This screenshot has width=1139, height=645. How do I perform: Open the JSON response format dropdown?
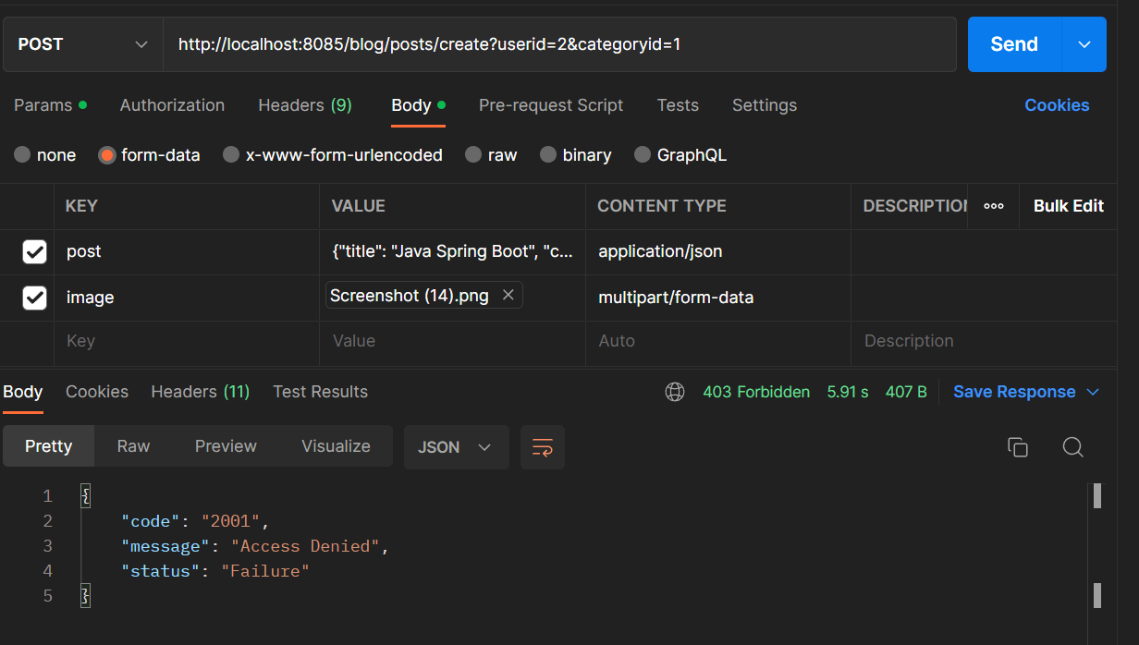click(x=456, y=446)
